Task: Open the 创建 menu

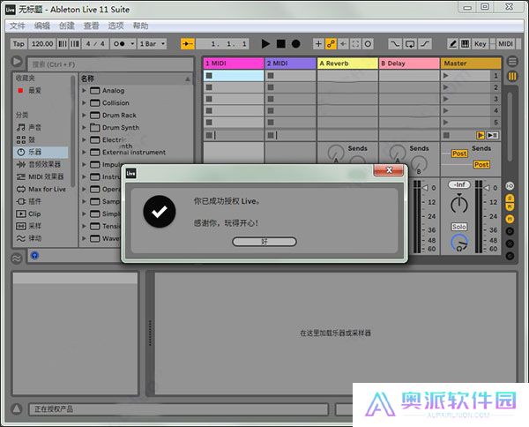Action: 66,26
